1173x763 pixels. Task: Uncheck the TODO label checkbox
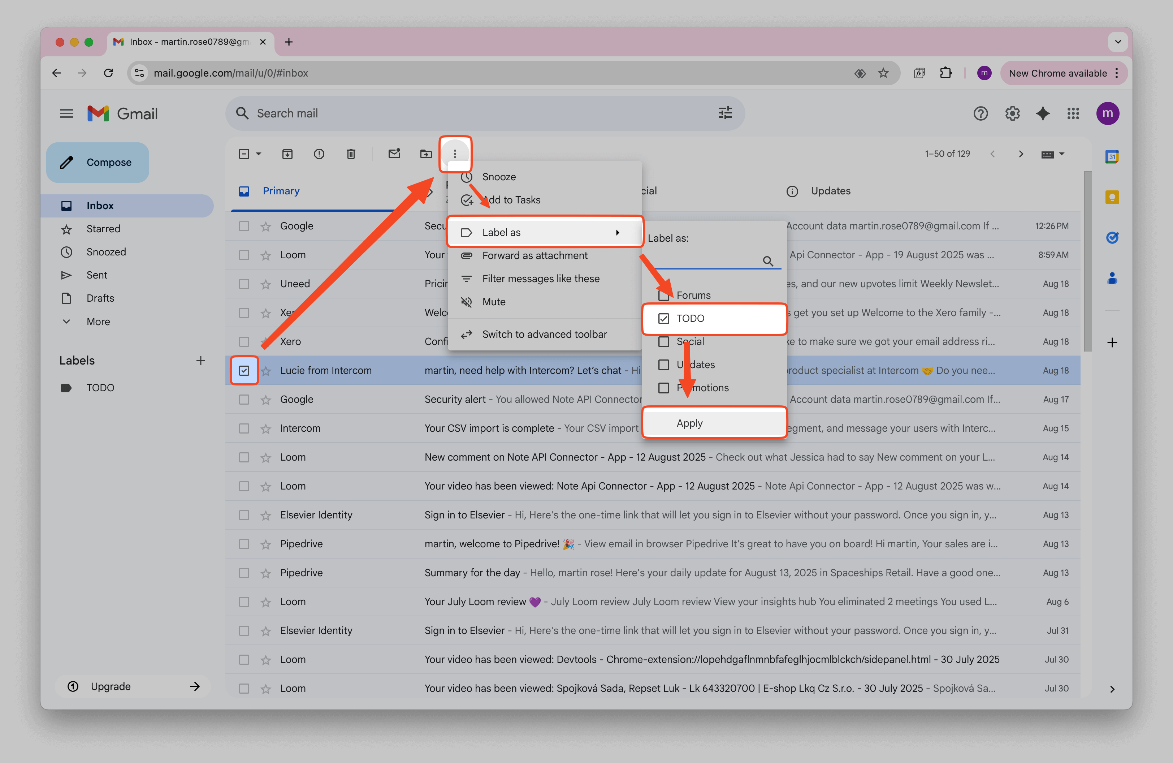click(664, 318)
